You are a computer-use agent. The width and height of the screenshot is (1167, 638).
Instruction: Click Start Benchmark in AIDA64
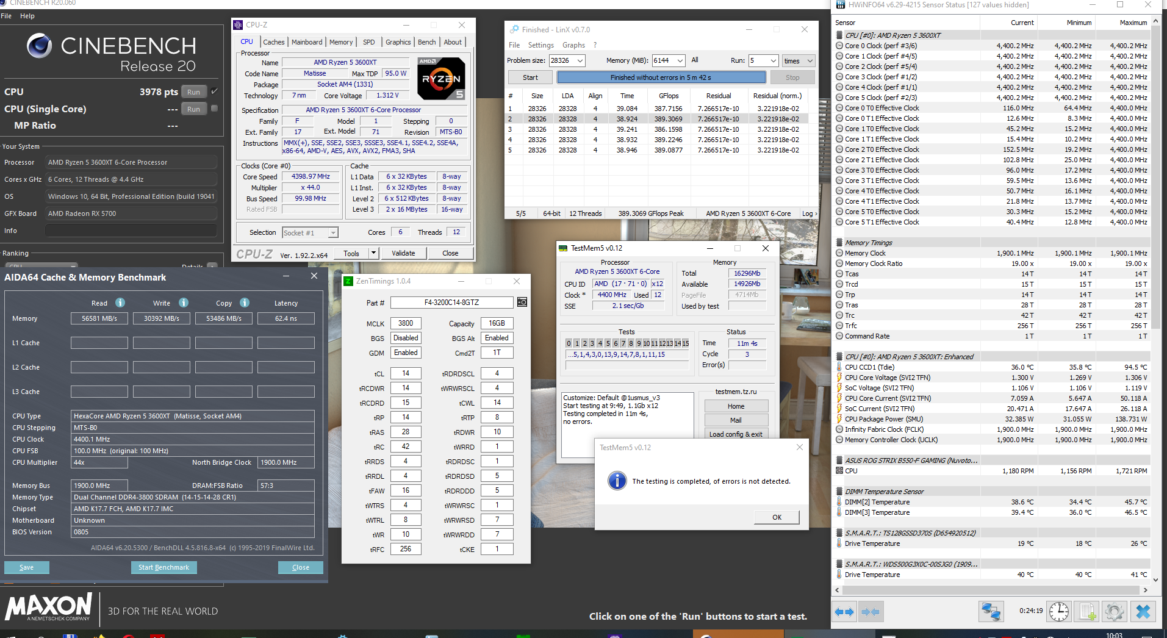coord(163,567)
